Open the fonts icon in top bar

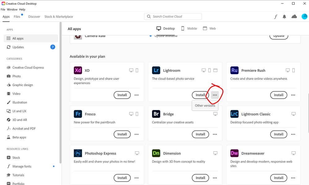[276, 17]
